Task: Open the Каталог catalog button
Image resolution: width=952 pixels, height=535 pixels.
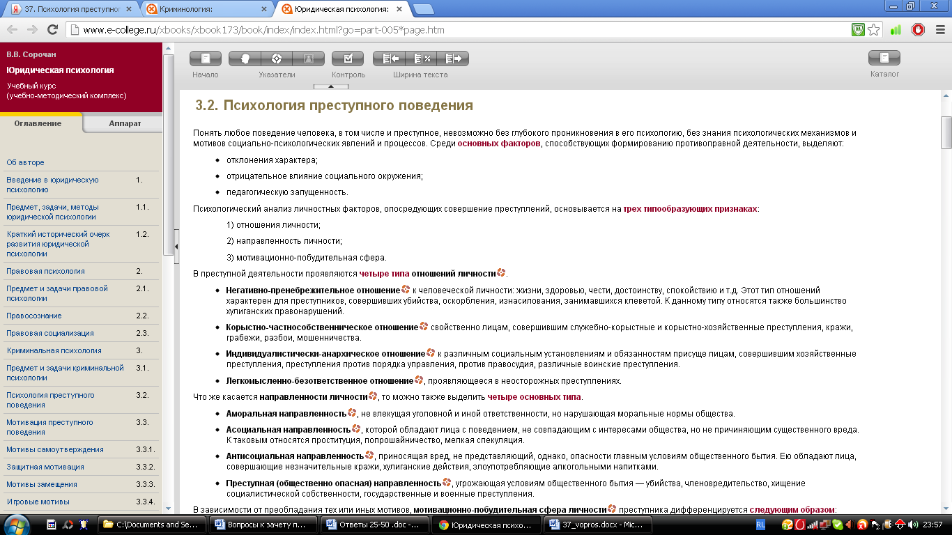Action: (x=884, y=59)
